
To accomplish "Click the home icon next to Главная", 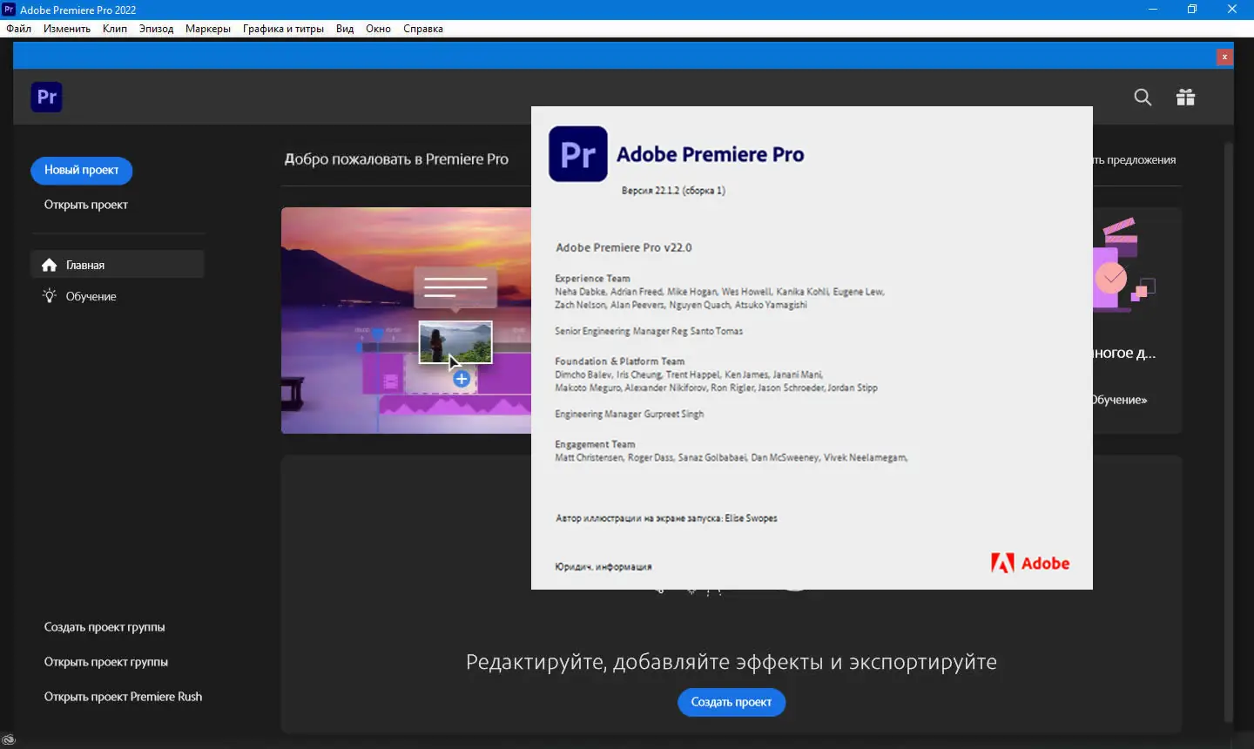I will tap(50, 265).
